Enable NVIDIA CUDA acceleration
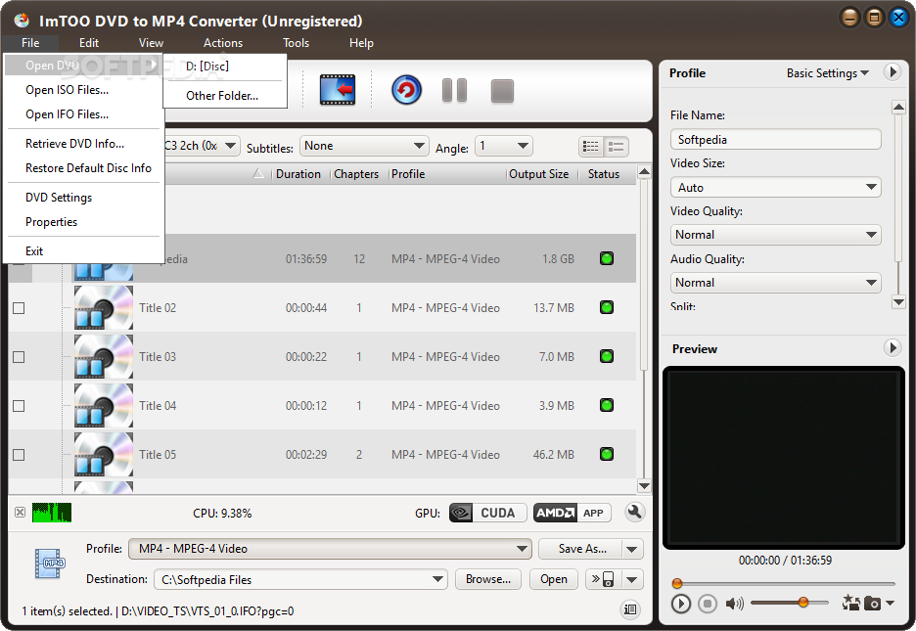The width and height of the screenshot is (916, 631). [487, 513]
